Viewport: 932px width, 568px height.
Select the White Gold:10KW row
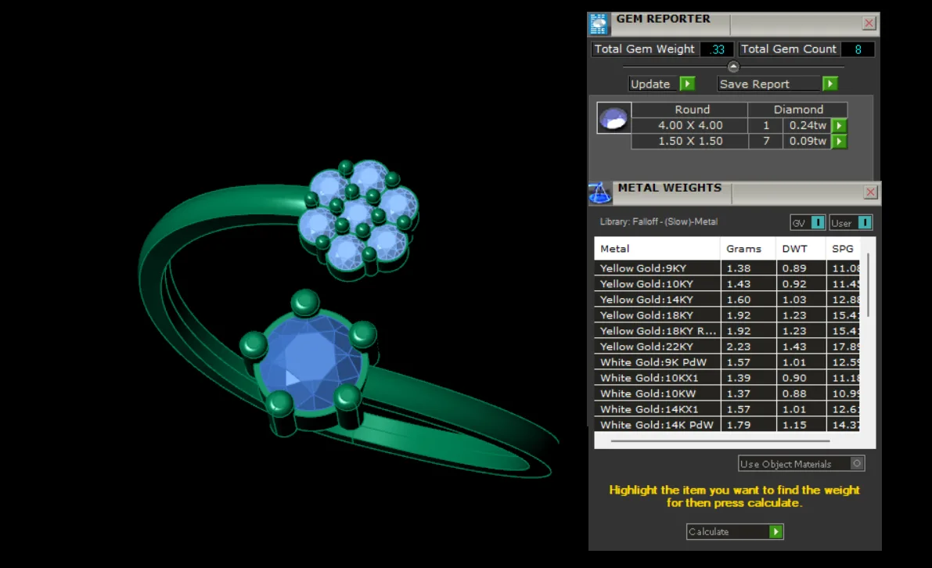pyautogui.click(x=727, y=394)
